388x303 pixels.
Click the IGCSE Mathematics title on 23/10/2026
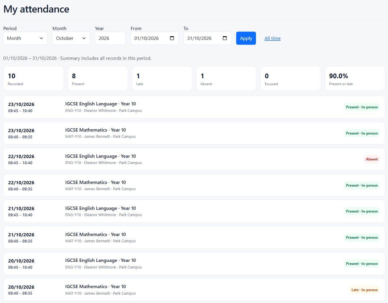(95, 130)
